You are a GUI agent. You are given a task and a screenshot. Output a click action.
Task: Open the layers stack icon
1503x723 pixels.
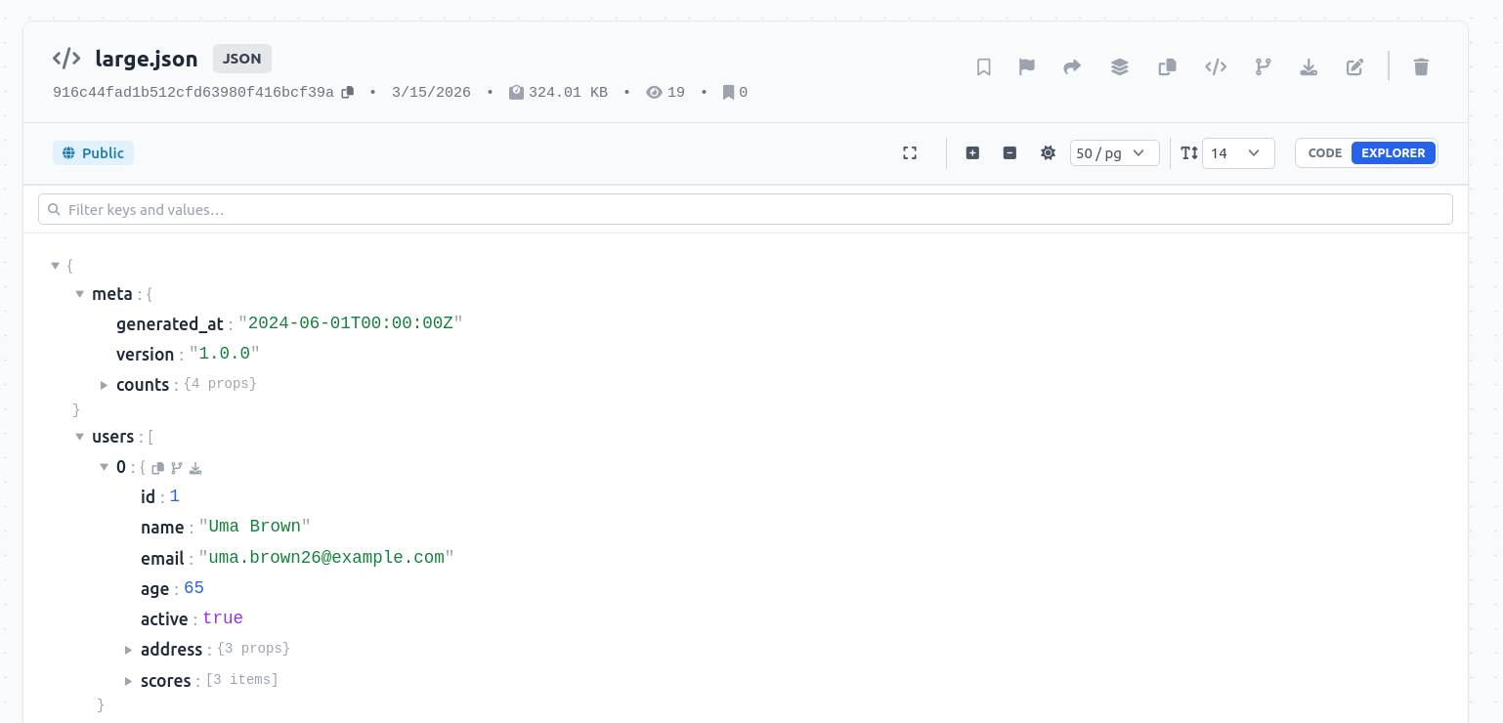[1120, 66]
